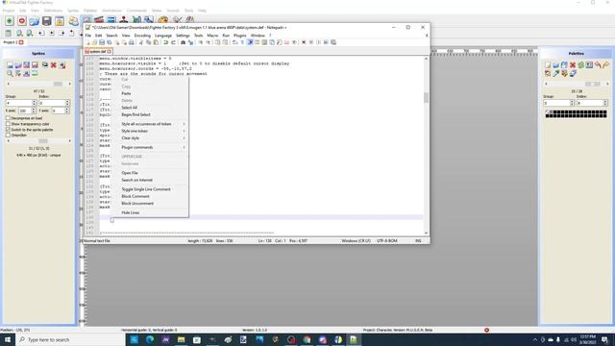Open the Notepad++ Encoding menu
This screenshot has width=615, height=346.
tap(142, 36)
